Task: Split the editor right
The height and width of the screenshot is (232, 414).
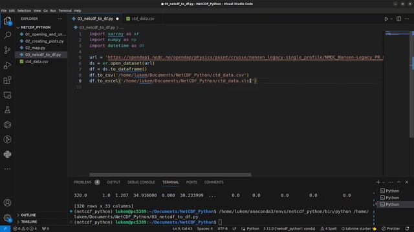Action: pyautogui.click(x=398, y=19)
